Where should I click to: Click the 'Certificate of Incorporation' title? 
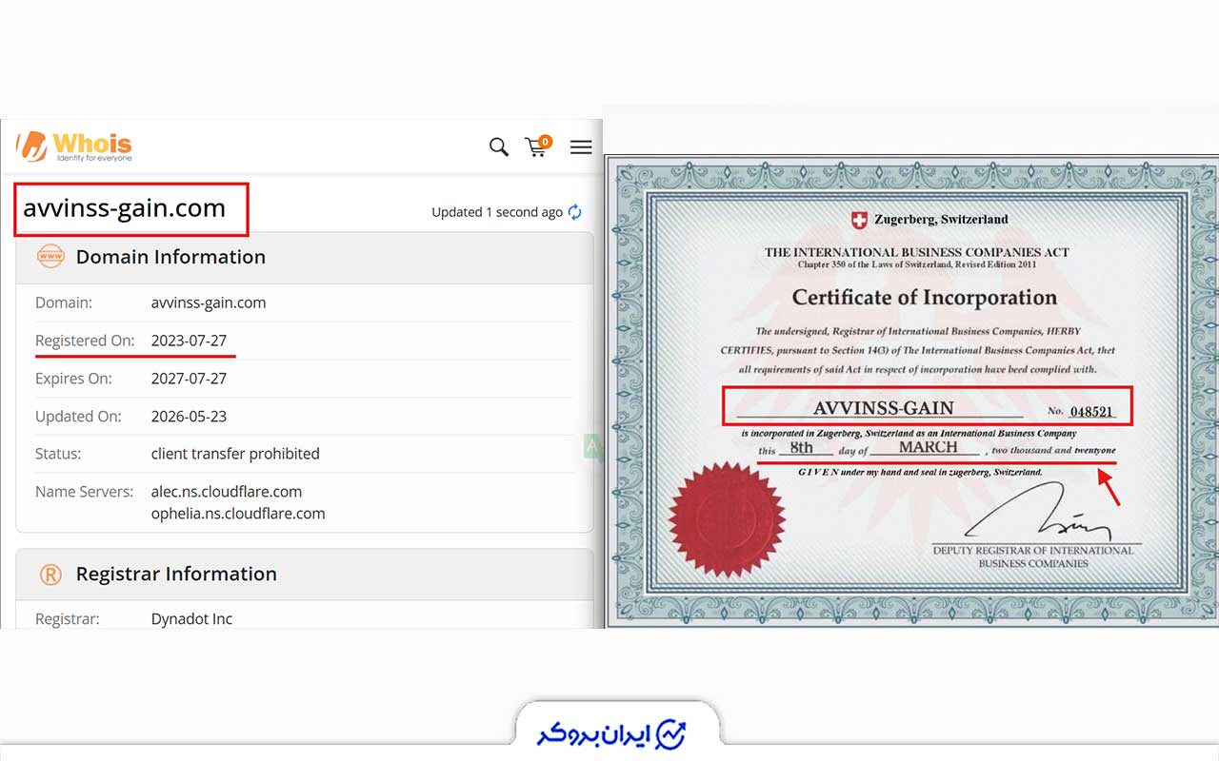coord(925,298)
